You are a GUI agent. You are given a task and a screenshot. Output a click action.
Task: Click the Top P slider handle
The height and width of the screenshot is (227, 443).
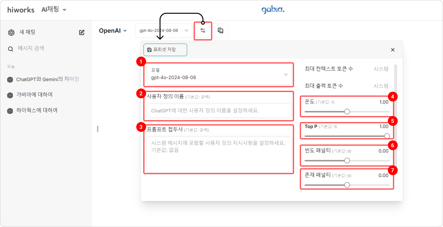[x=387, y=136]
